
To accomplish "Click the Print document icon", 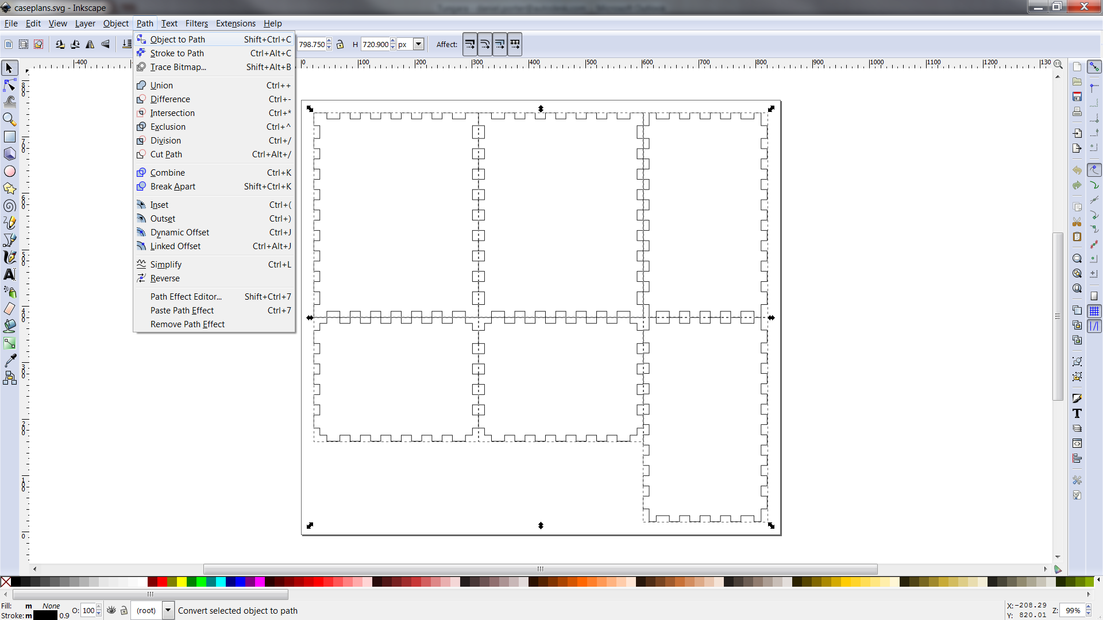I will point(1077,112).
